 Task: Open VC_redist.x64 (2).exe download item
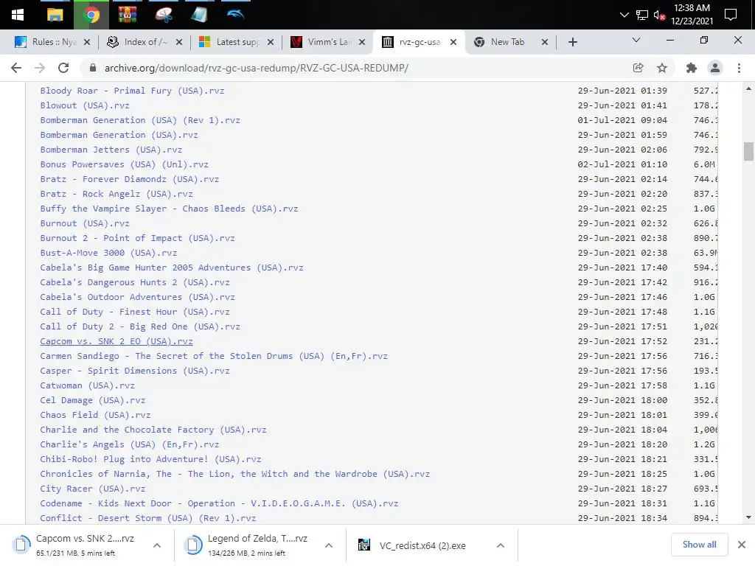point(421,545)
